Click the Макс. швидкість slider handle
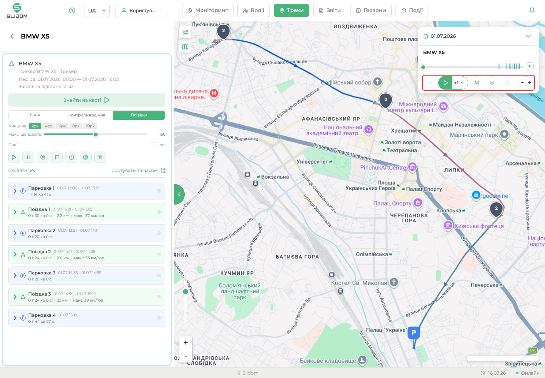 (x=96, y=135)
